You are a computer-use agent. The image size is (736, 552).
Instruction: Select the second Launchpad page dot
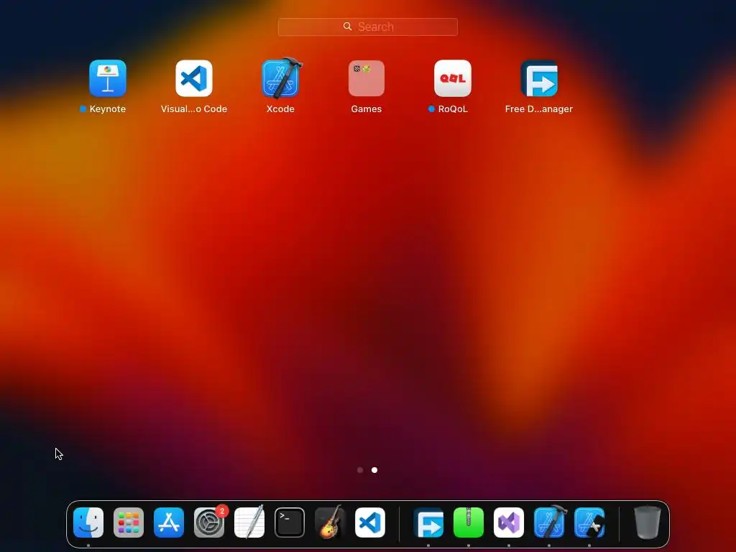point(374,470)
